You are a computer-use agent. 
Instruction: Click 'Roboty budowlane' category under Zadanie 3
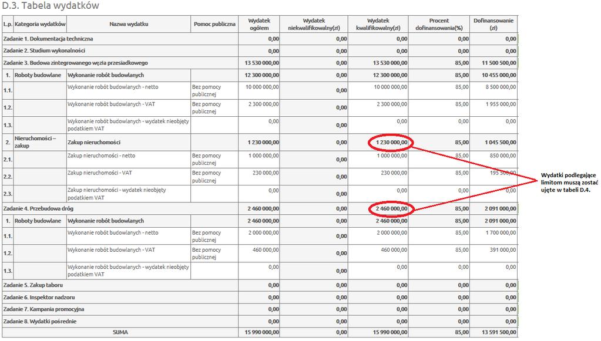38,75
